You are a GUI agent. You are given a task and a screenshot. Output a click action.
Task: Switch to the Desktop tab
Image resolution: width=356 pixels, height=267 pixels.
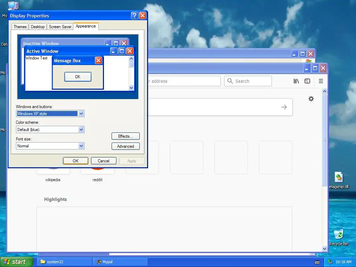(38, 27)
